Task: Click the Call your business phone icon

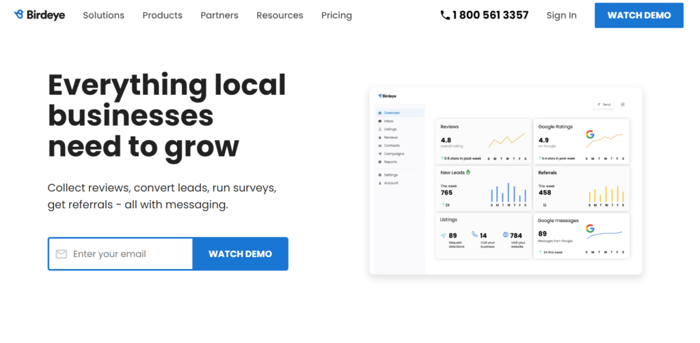Action: [474, 234]
